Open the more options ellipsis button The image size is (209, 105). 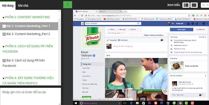139,30
